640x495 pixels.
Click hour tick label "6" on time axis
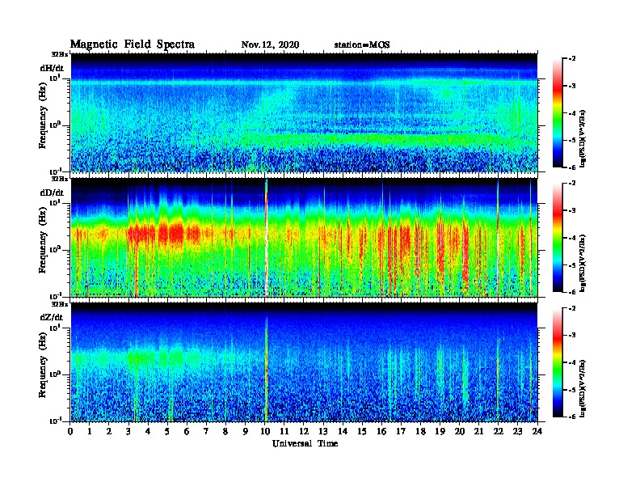pos(187,431)
